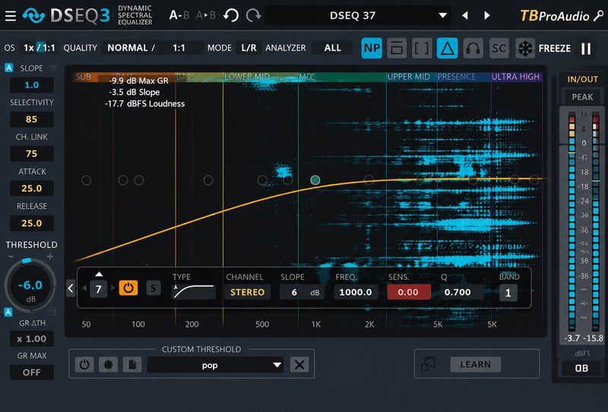Select next band right of number 7
608x412 pixels.
[112, 288]
